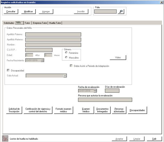
Task: Select the Masculino gender option
Action: tap(66, 57)
